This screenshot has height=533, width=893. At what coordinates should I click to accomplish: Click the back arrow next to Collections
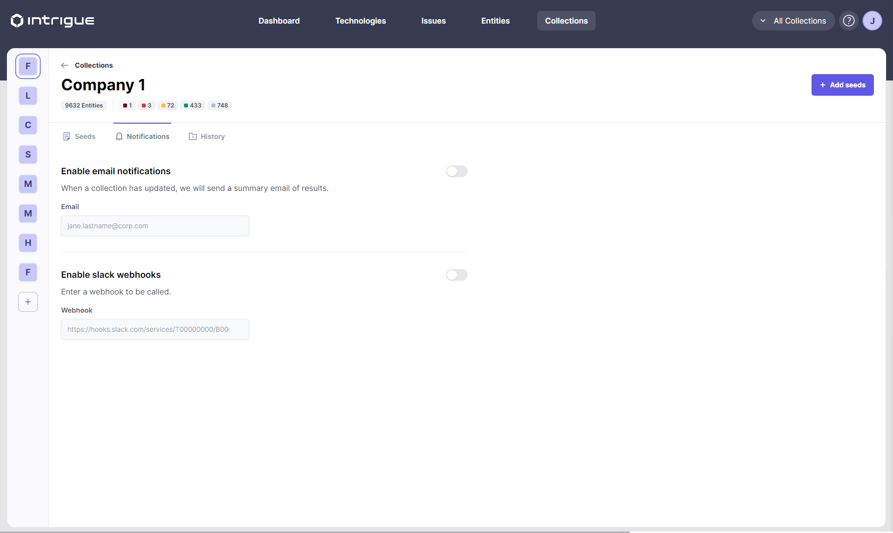coord(65,65)
